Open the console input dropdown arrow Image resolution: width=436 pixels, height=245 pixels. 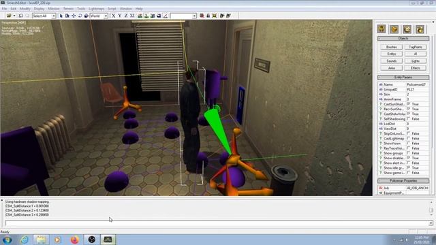click(x=431, y=223)
